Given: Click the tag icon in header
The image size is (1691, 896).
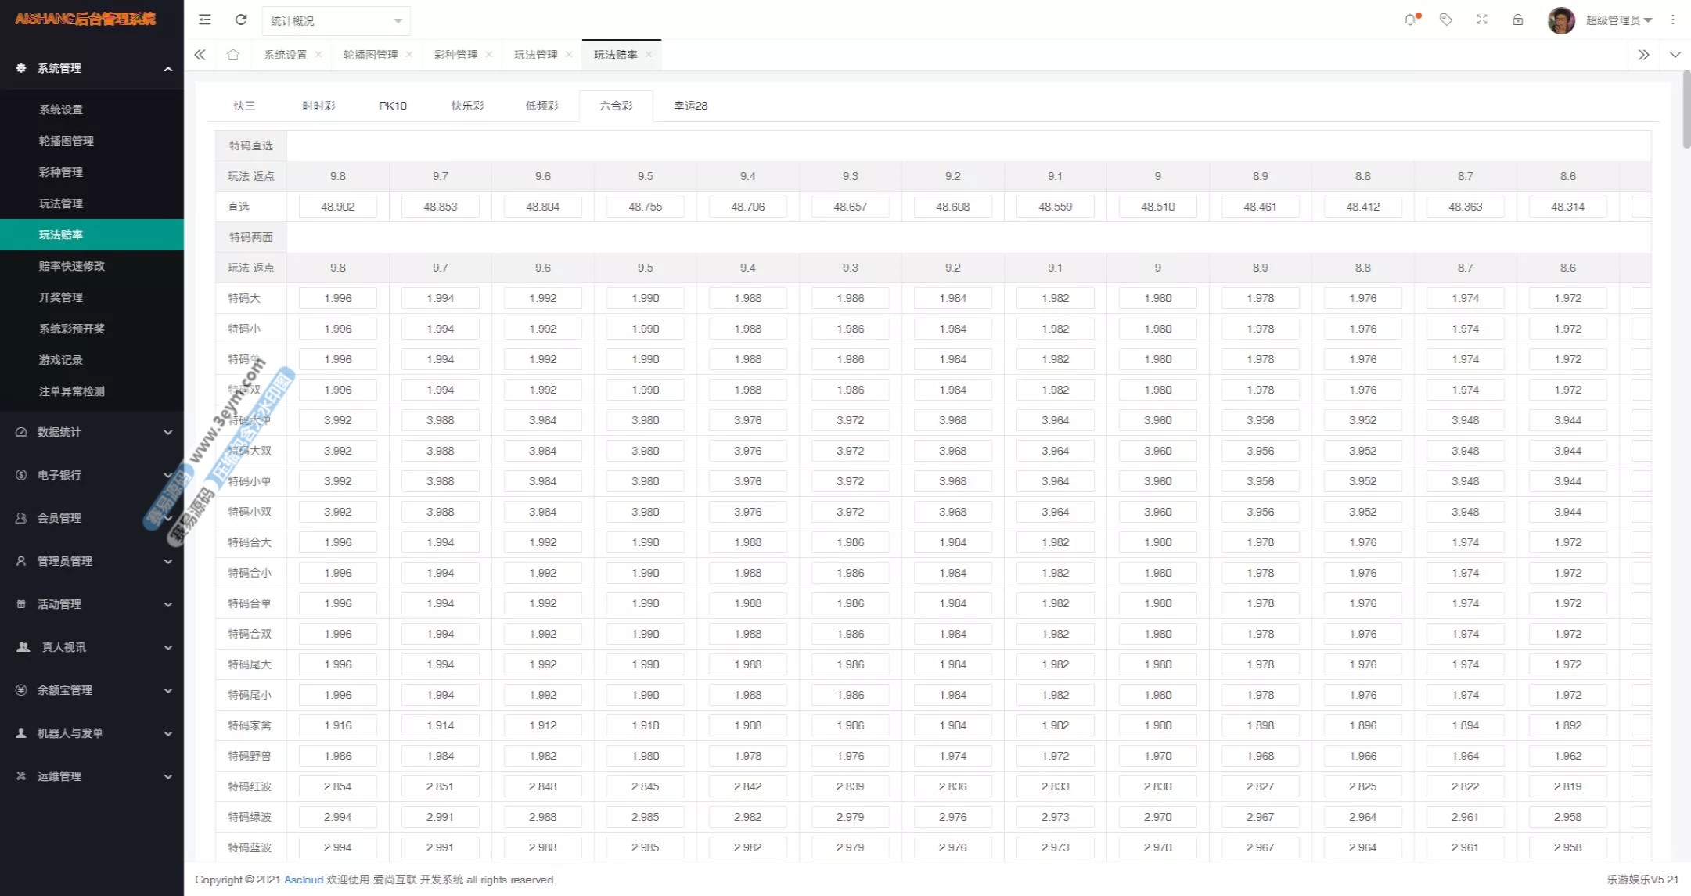Looking at the screenshot, I should (x=1446, y=20).
